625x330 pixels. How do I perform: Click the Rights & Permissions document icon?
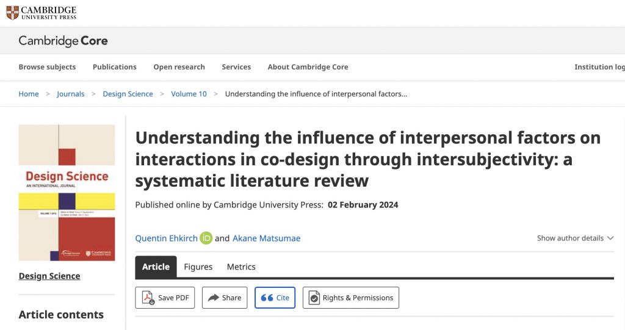pyautogui.click(x=314, y=298)
